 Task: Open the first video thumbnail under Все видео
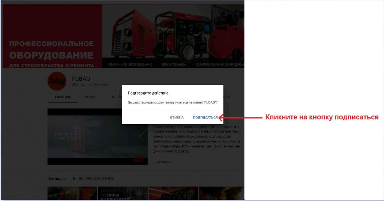(x=72, y=193)
